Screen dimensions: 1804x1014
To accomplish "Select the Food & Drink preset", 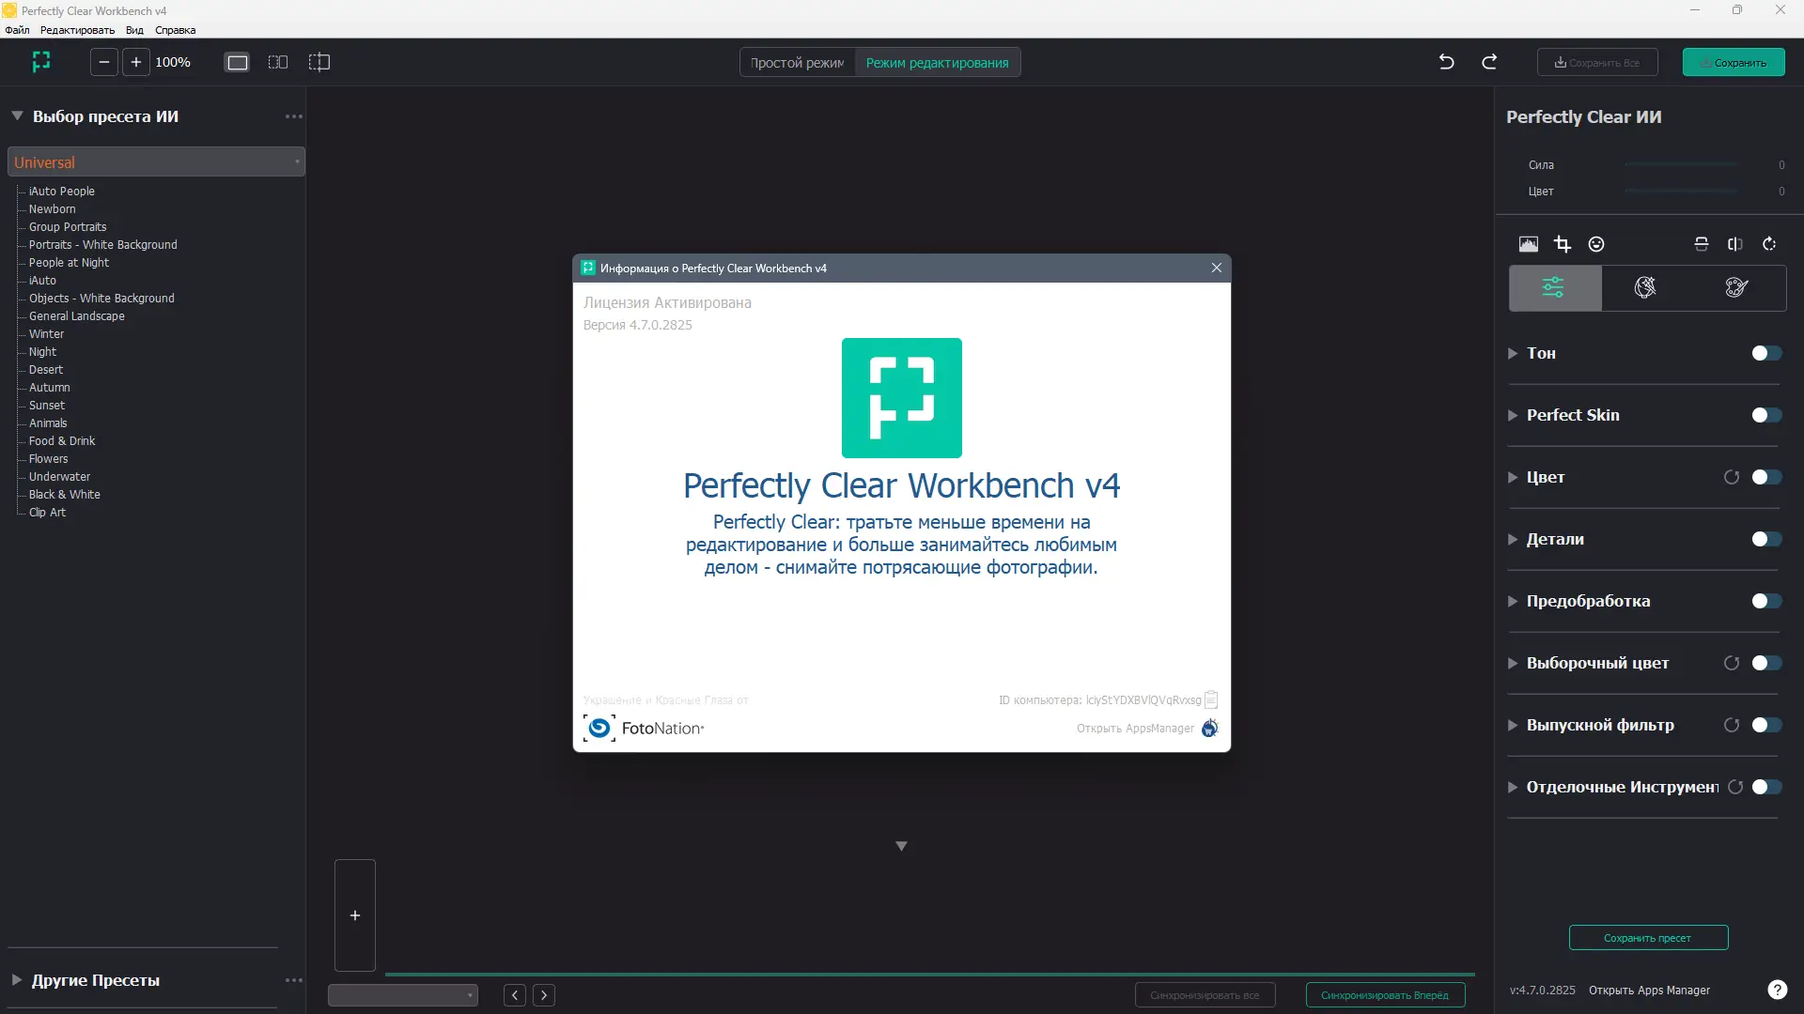I will [62, 441].
